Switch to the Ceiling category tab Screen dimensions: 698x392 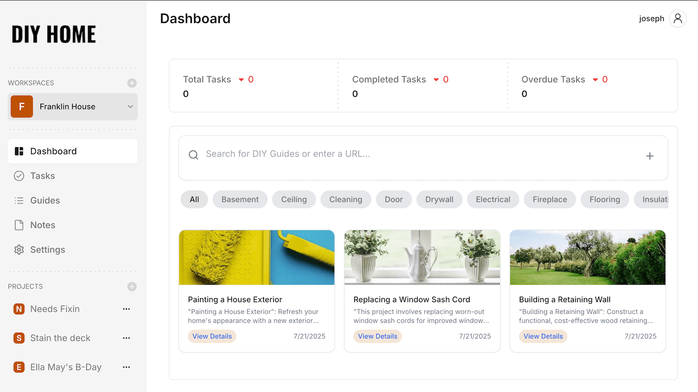pos(294,199)
